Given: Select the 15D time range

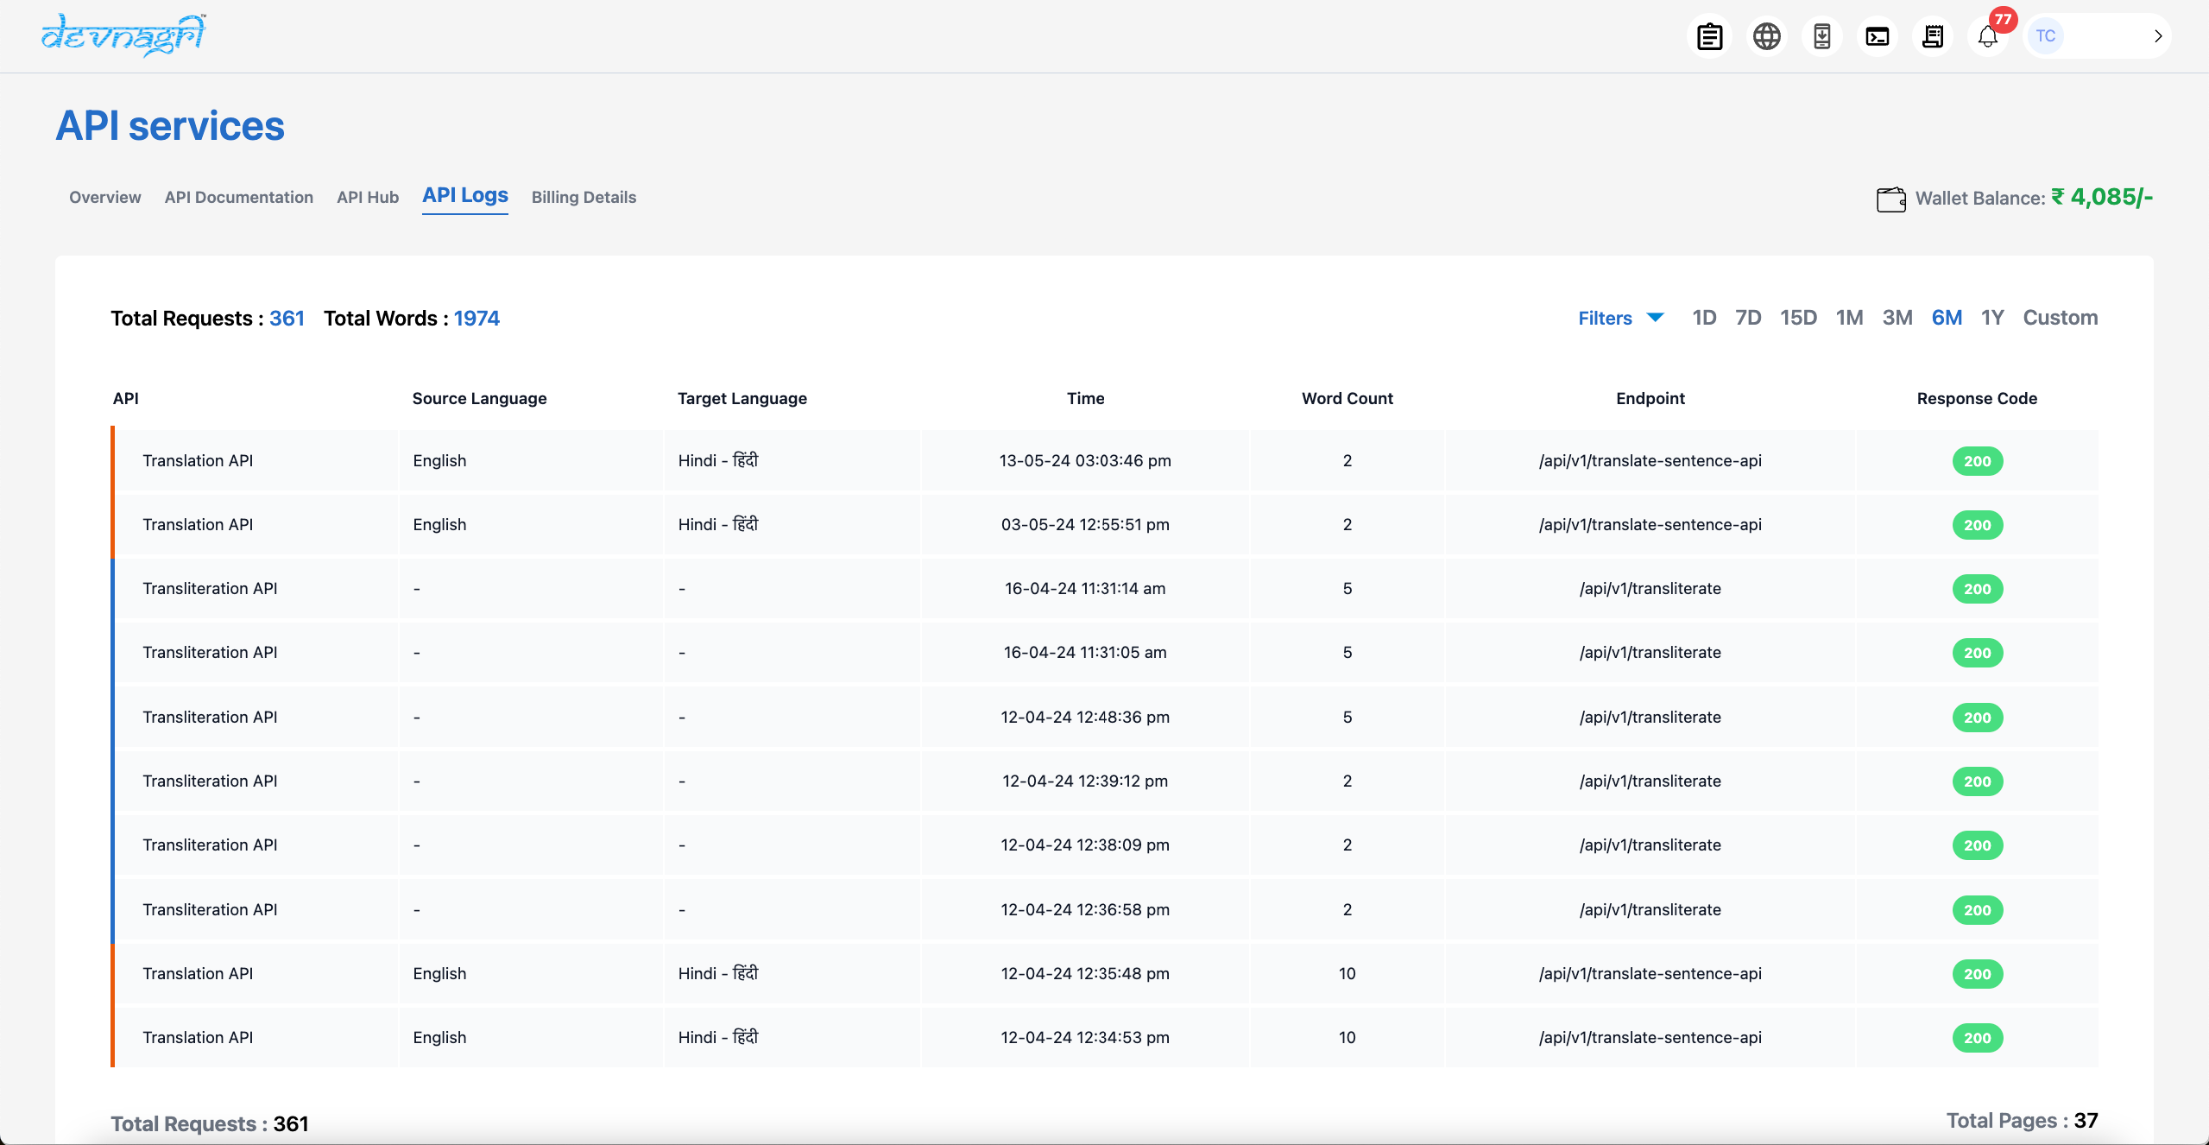Looking at the screenshot, I should [1798, 318].
